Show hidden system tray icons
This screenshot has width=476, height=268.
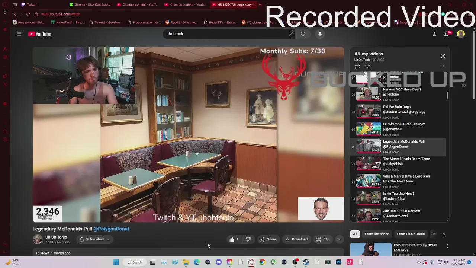419,262
